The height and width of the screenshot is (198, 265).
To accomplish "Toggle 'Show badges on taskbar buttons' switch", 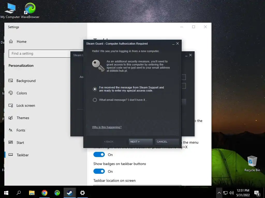I will click(99, 171).
